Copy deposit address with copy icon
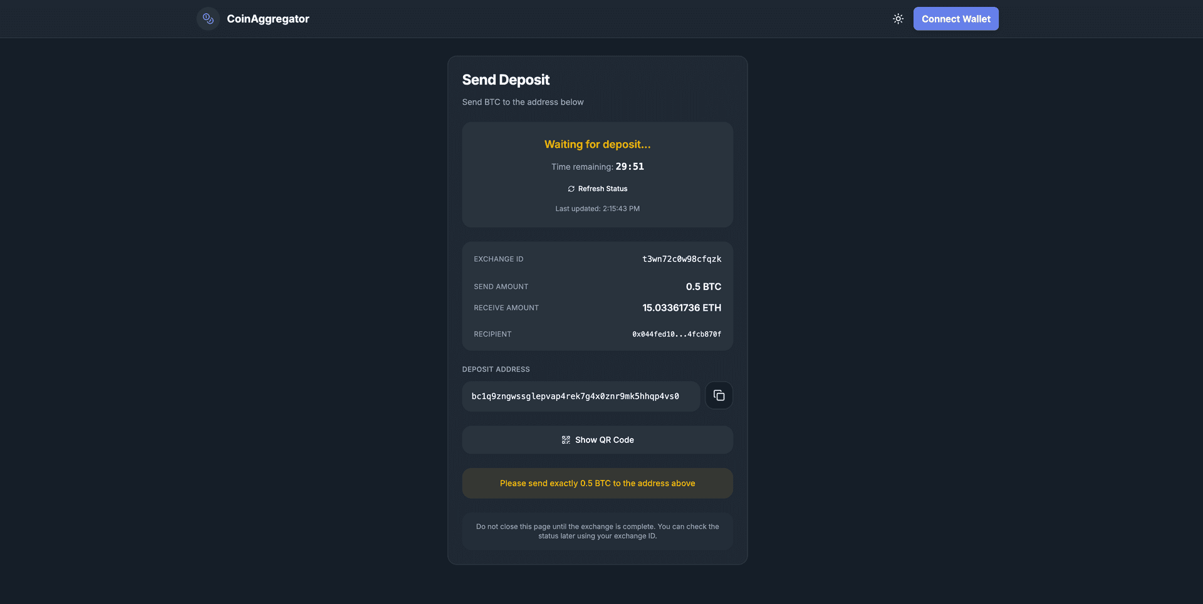1203x604 pixels. pyautogui.click(x=719, y=395)
